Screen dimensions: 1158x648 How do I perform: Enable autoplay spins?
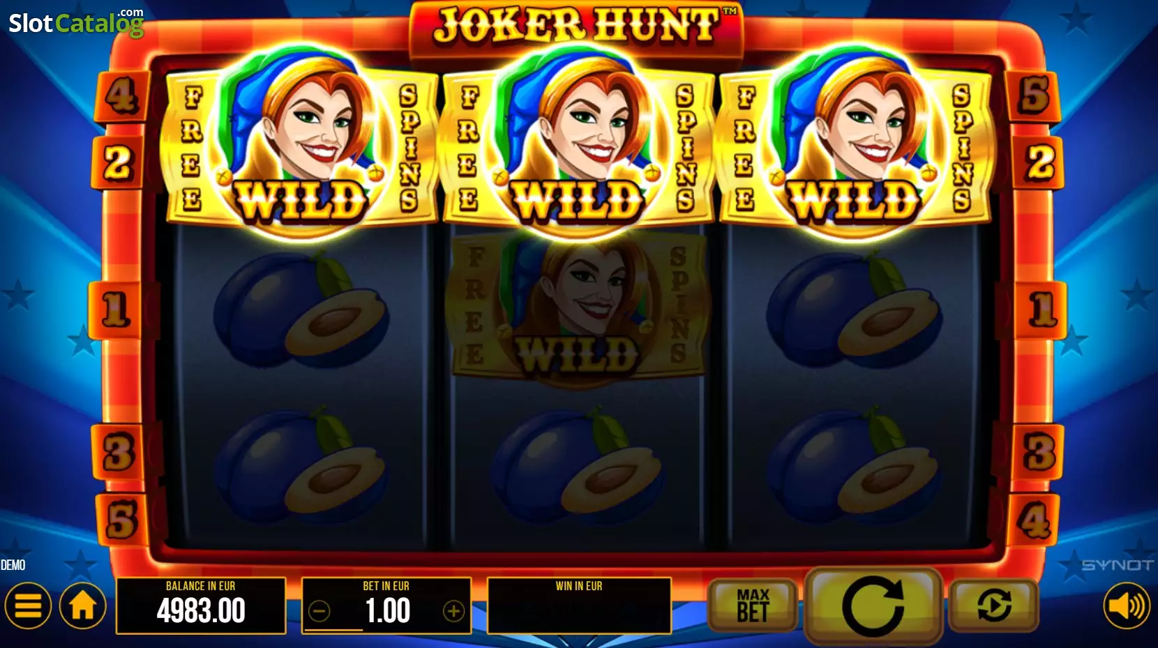pos(994,605)
